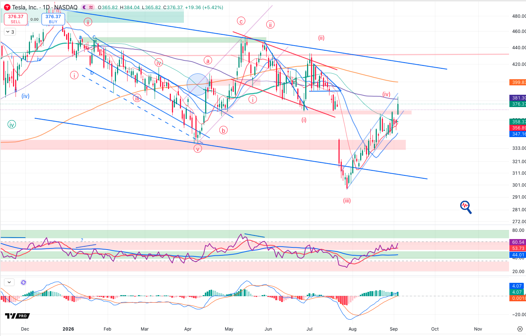Screen dimensions: 526x336
Task: Click the purple 60.54 RSI value label
Action: [518, 242]
